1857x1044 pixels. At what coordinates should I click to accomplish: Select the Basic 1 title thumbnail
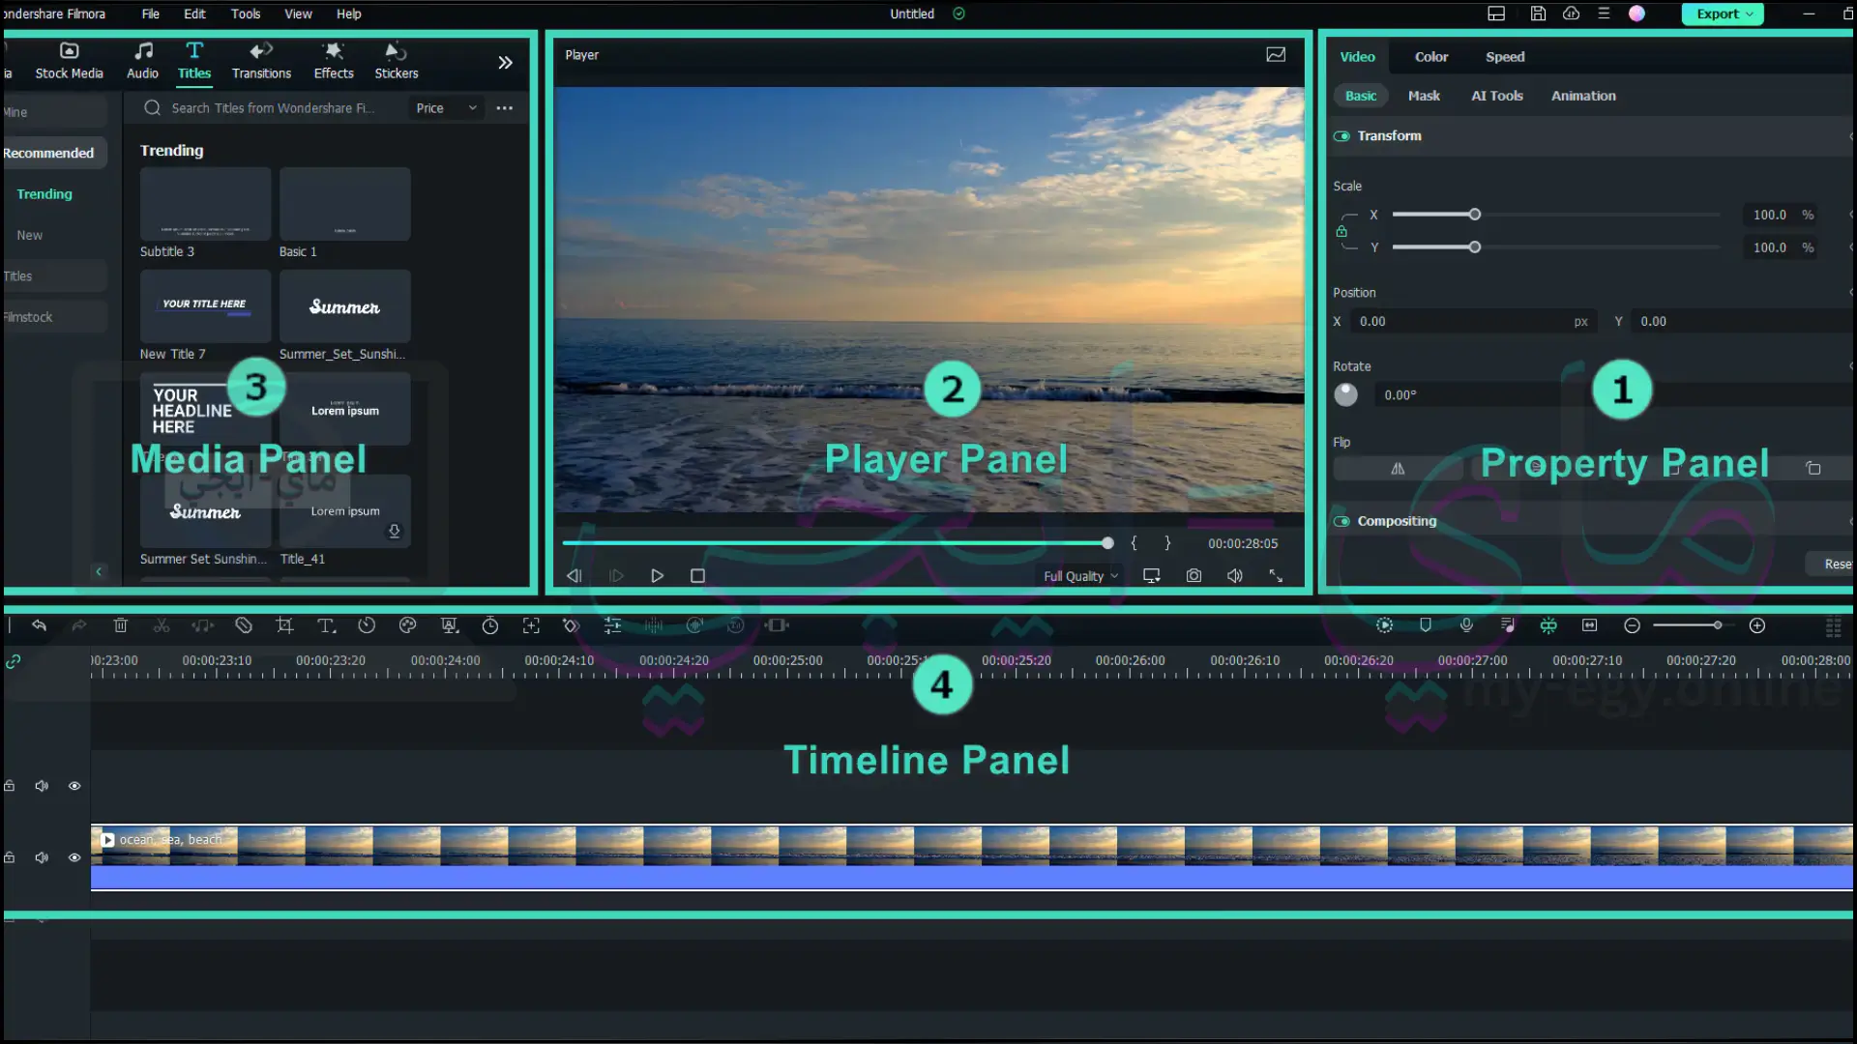[344, 204]
